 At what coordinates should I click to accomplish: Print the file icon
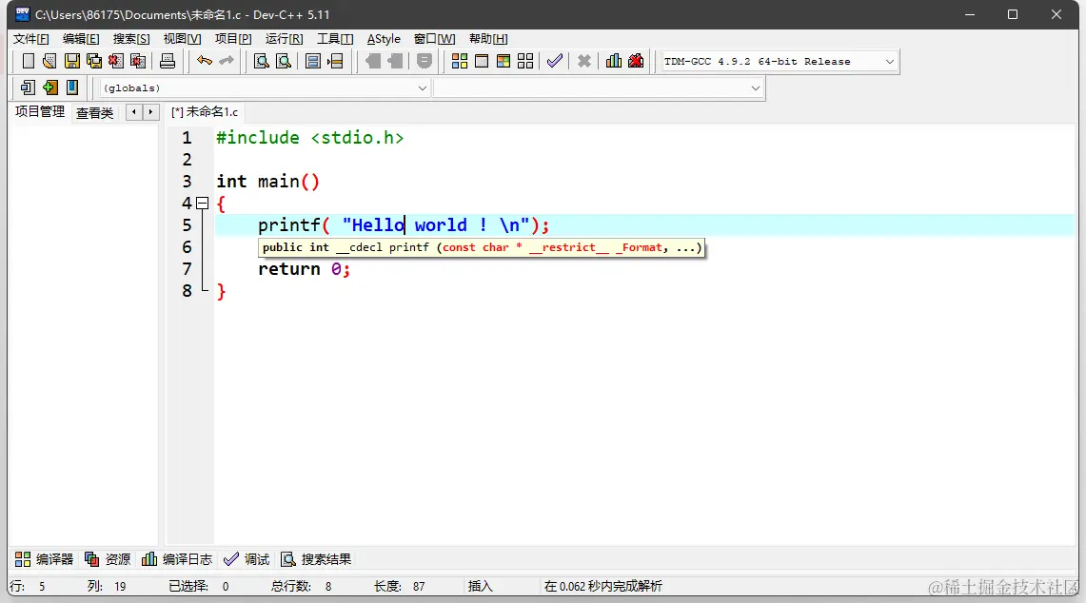click(167, 61)
